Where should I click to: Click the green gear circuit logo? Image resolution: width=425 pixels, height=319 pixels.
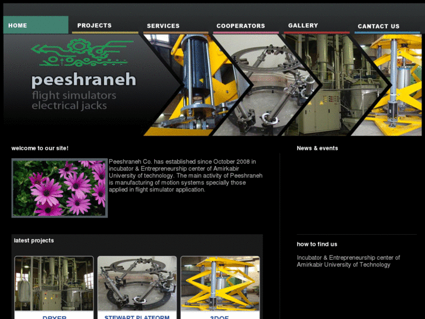[82, 53]
